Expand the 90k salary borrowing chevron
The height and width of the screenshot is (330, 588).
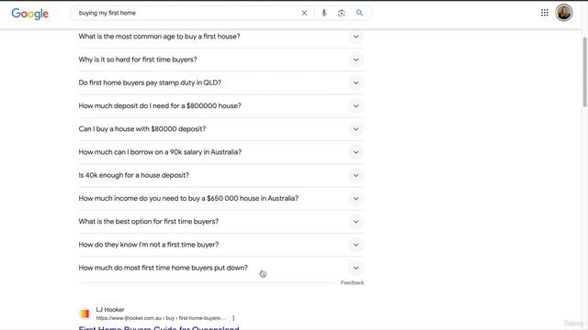(x=356, y=152)
